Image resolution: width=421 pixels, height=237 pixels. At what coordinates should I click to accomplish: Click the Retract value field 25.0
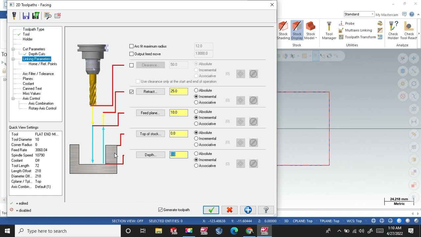(179, 91)
